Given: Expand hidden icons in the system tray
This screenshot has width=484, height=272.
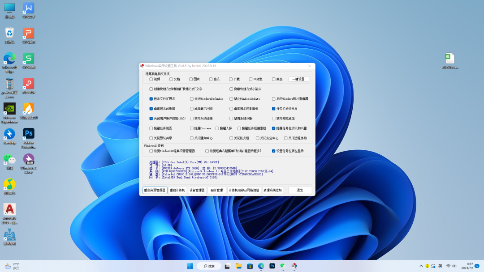Looking at the screenshot, I should click(x=421, y=265).
